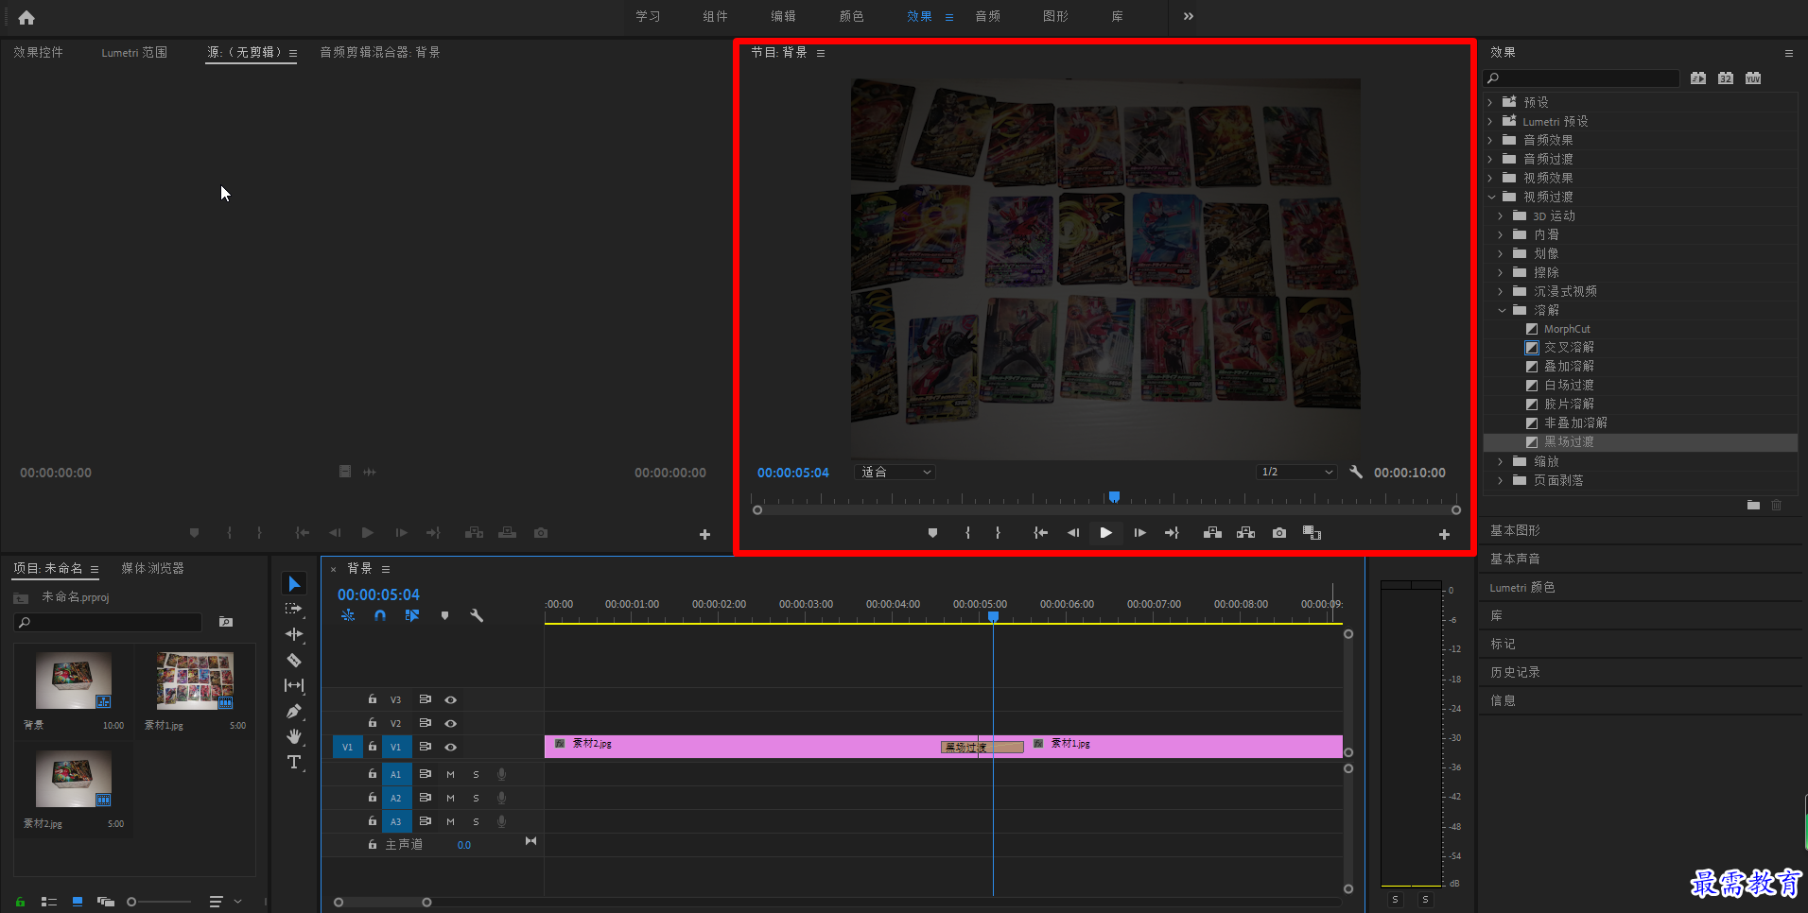Open comparison view in program monitor
The width and height of the screenshot is (1808, 913).
coord(1312,533)
